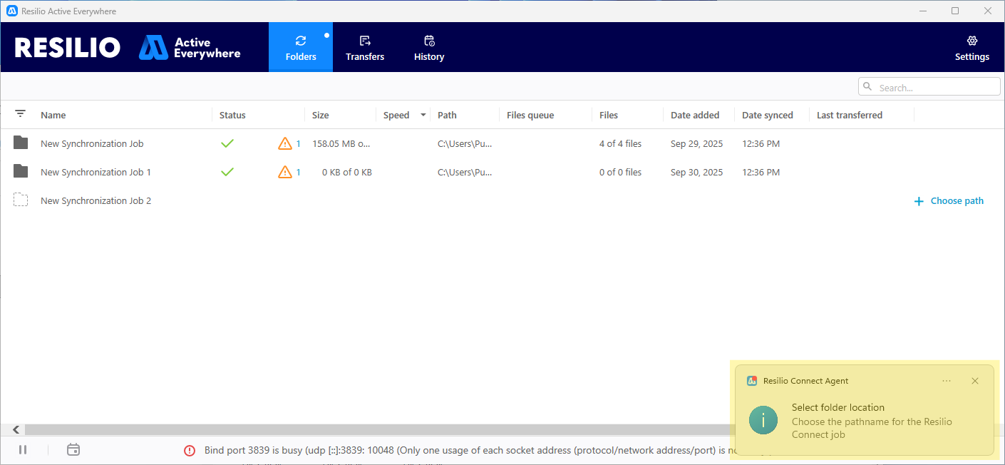Click folder icon of New Synchronization Job
This screenshot has height=465, width=1005.
coord(21,143)
